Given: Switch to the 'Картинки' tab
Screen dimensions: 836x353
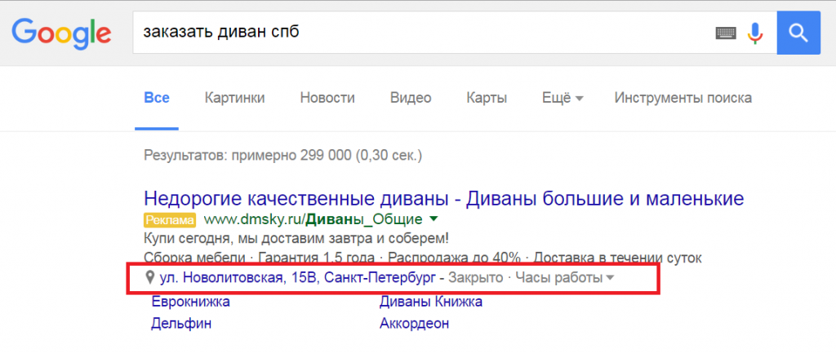Looking at the screenshot, I should point(234,98).
